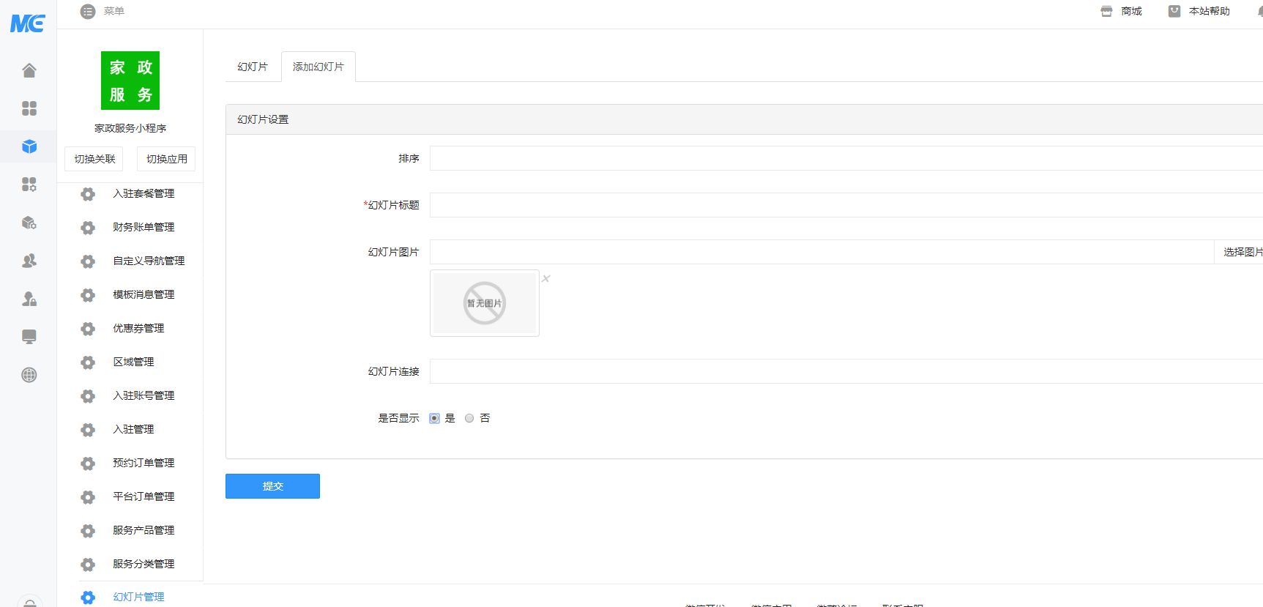Focus the 幻灯片标题 input field
The height and width of the screenshot is (607, 1263).
tap(846, 205)
